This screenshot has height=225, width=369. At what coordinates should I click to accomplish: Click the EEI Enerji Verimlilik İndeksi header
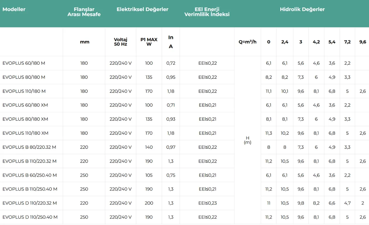pyautogui.click(x=207, y=12)
